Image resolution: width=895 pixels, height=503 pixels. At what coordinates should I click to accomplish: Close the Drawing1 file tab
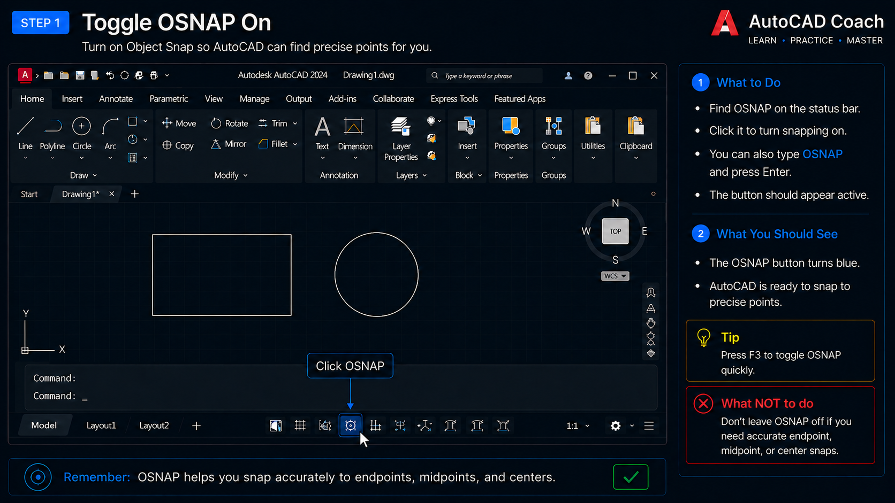point(111,194)
